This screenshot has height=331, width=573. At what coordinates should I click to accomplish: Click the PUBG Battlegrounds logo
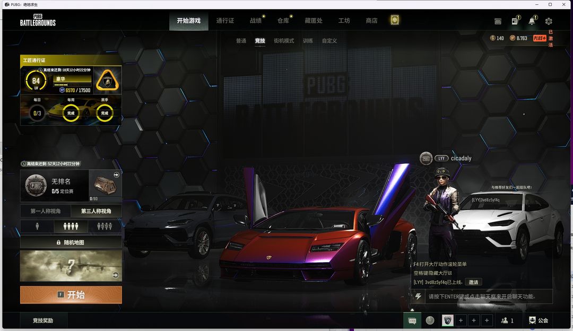(x=38, y=20)
